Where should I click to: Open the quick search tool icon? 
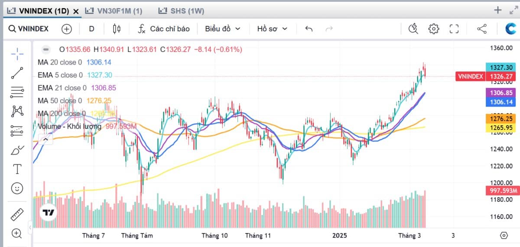tap(413, 29)
